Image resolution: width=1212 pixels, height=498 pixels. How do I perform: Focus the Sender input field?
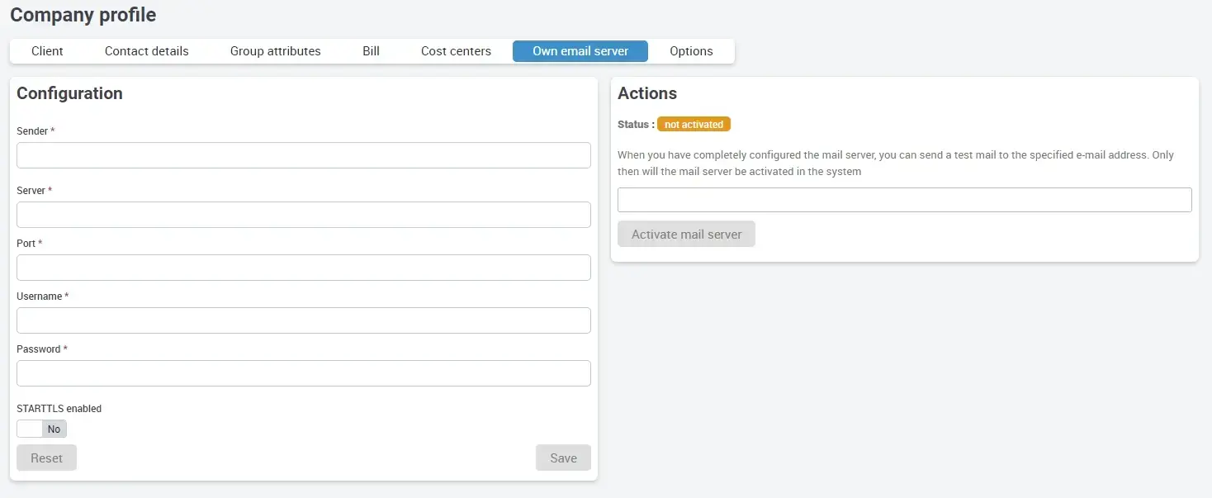tap(303, 155)
